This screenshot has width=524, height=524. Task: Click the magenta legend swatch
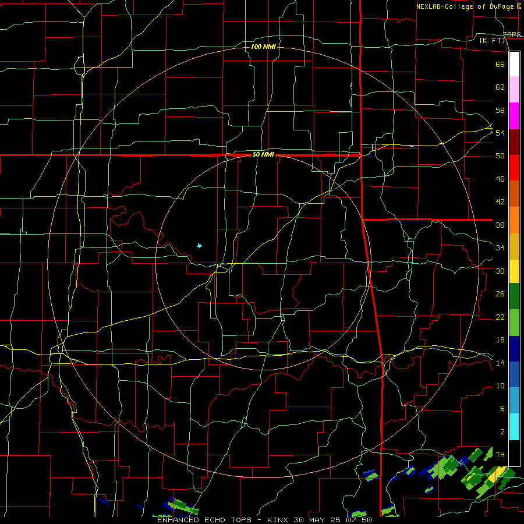tap(514, 116)
